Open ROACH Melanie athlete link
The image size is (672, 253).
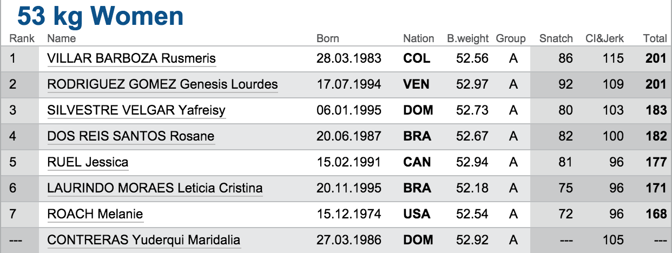point(95,214)
